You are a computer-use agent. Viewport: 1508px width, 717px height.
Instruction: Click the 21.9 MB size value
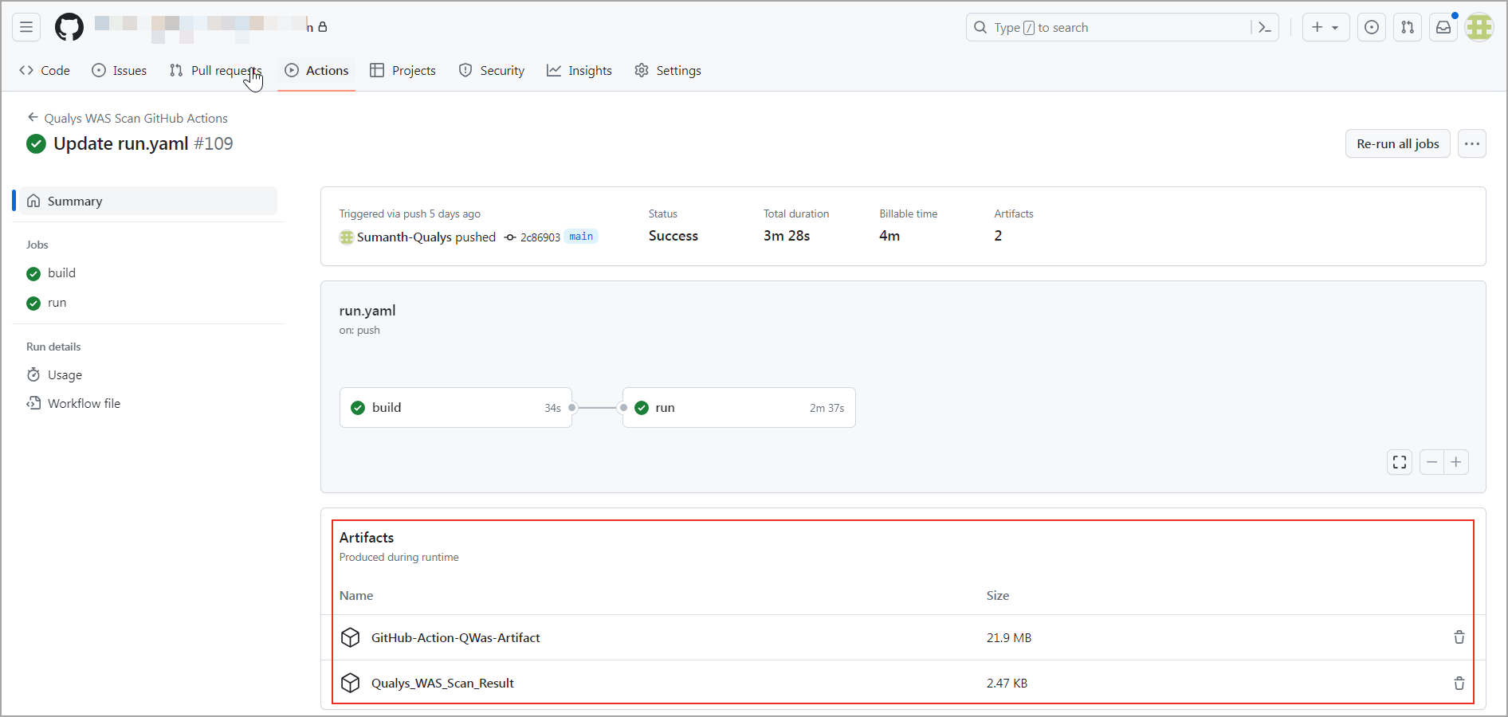point(1009,637)
